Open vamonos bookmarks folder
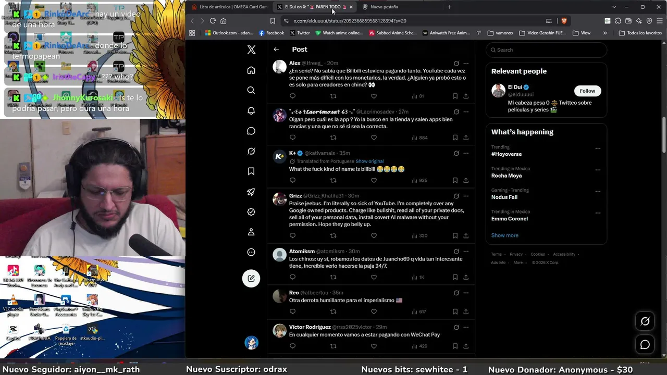This screenshot has width=667, height=375. point(500,33)
